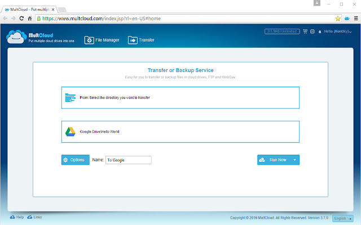This screenshot has width=361, height=225.
Task: Go forward in browser
Action: tap(14, 19)
